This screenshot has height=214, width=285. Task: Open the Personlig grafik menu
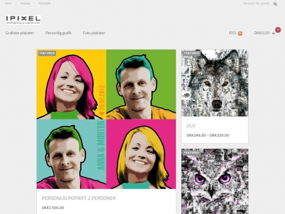pos(58,33)
